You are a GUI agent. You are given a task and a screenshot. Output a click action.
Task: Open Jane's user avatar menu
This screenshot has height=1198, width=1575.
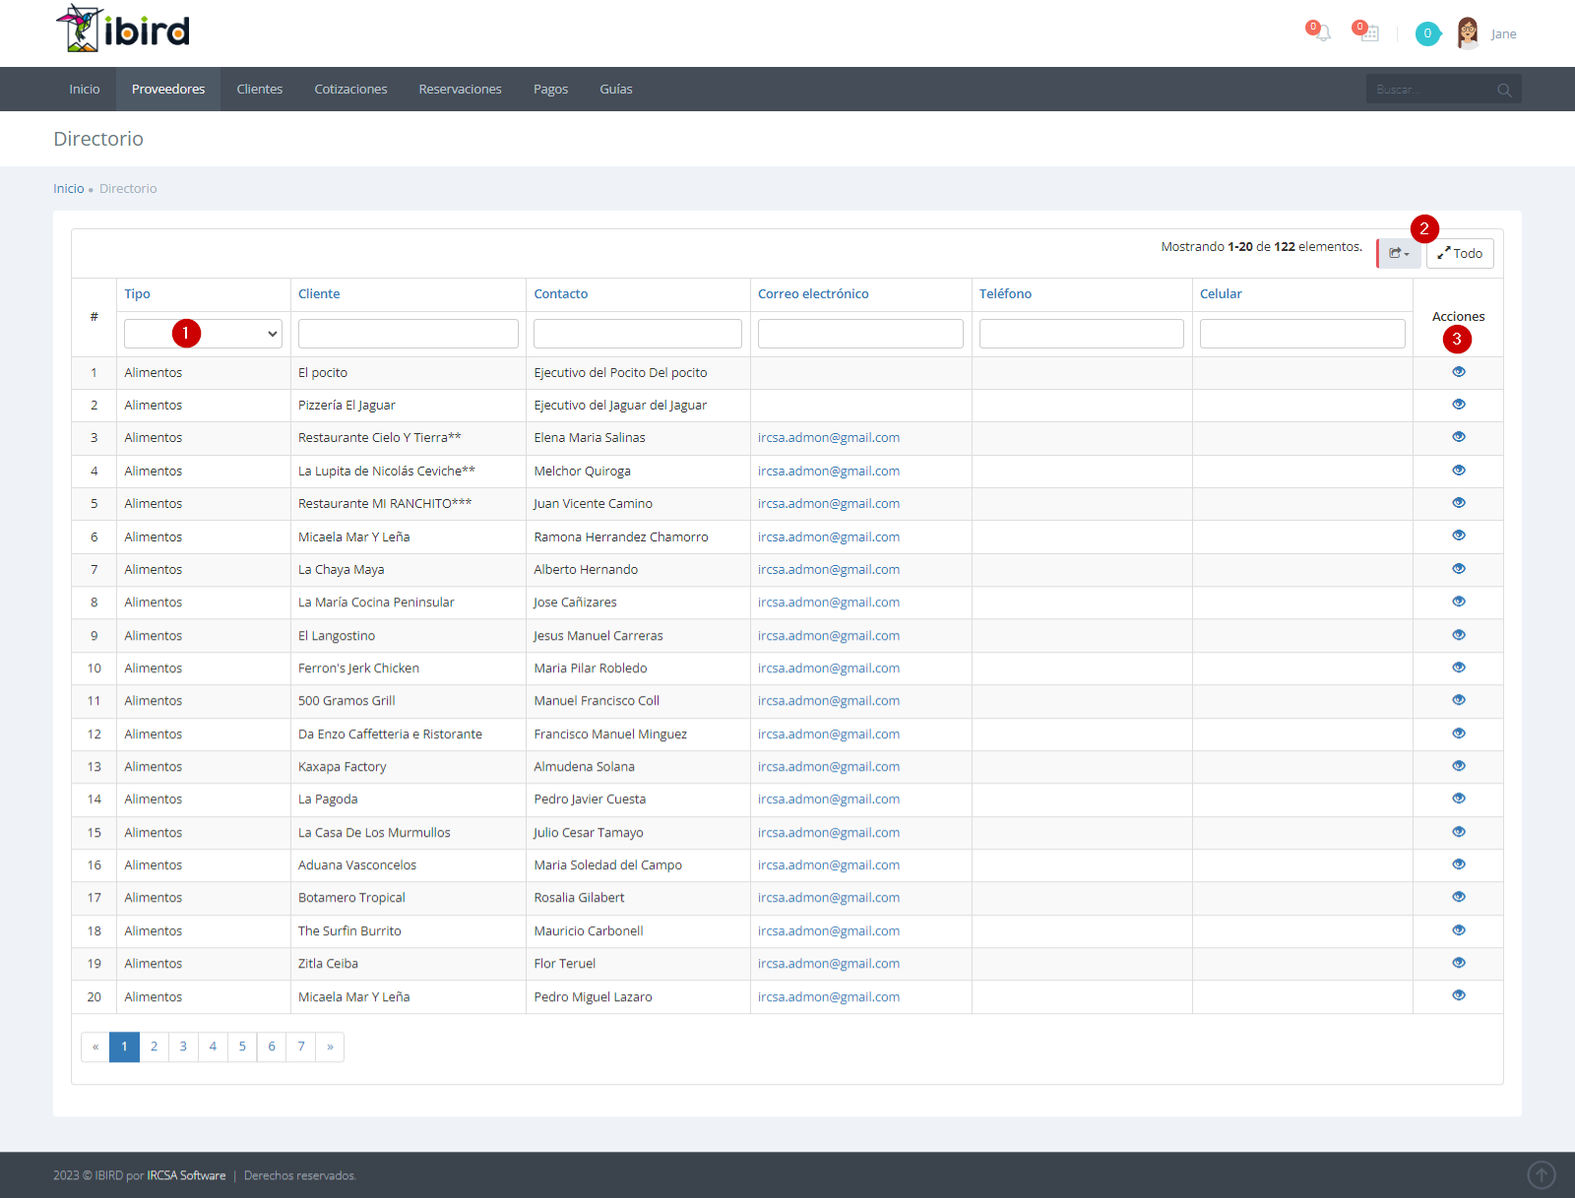[1468, 33]
